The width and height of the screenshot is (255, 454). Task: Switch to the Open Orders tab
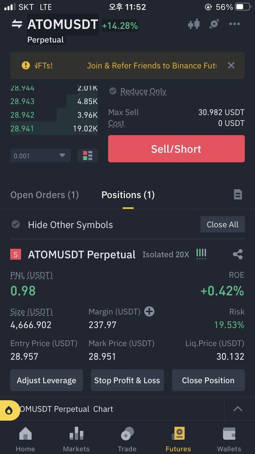click(x=45, y=195)
